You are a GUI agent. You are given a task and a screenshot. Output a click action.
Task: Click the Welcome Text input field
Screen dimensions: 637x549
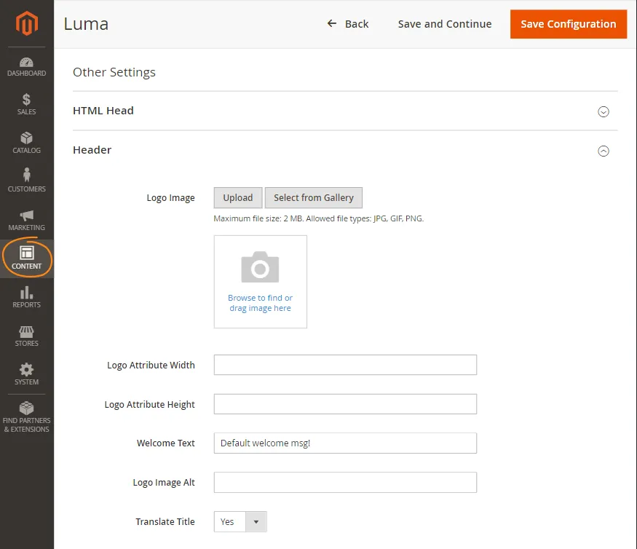[344, 443]
